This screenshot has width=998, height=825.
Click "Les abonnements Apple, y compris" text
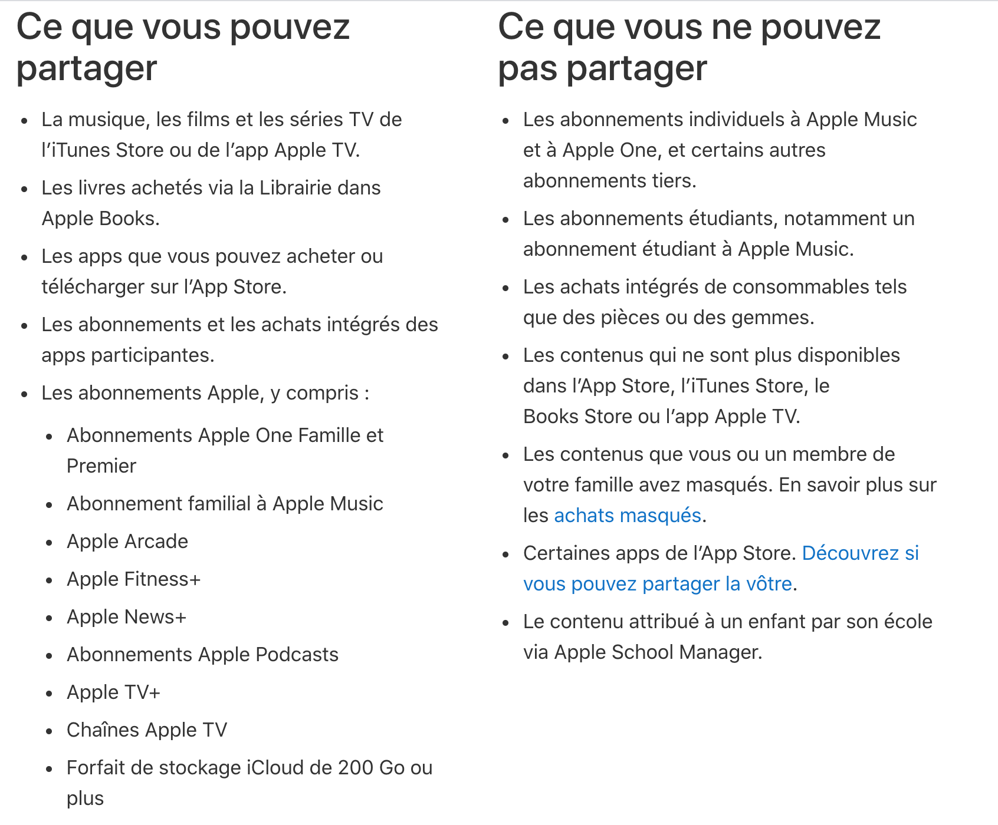coord(205,393)
